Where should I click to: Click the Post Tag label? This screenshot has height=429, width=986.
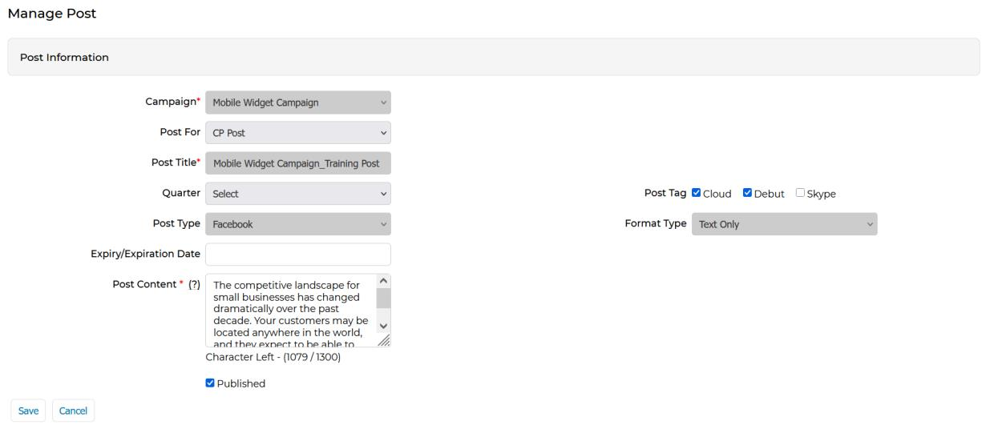click(x=665, y=194)
